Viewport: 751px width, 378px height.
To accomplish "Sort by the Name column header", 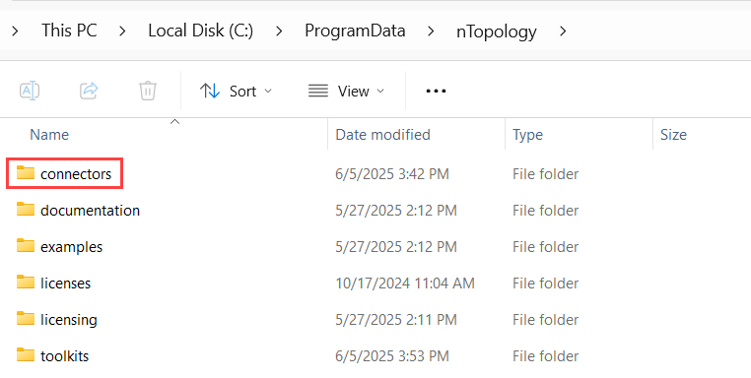I will 49,135.
